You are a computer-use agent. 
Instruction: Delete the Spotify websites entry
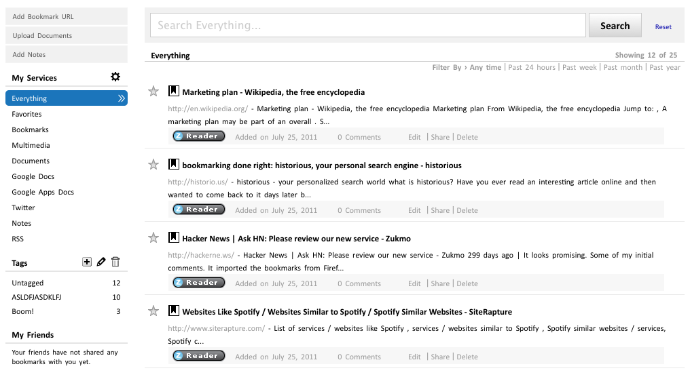467,357
